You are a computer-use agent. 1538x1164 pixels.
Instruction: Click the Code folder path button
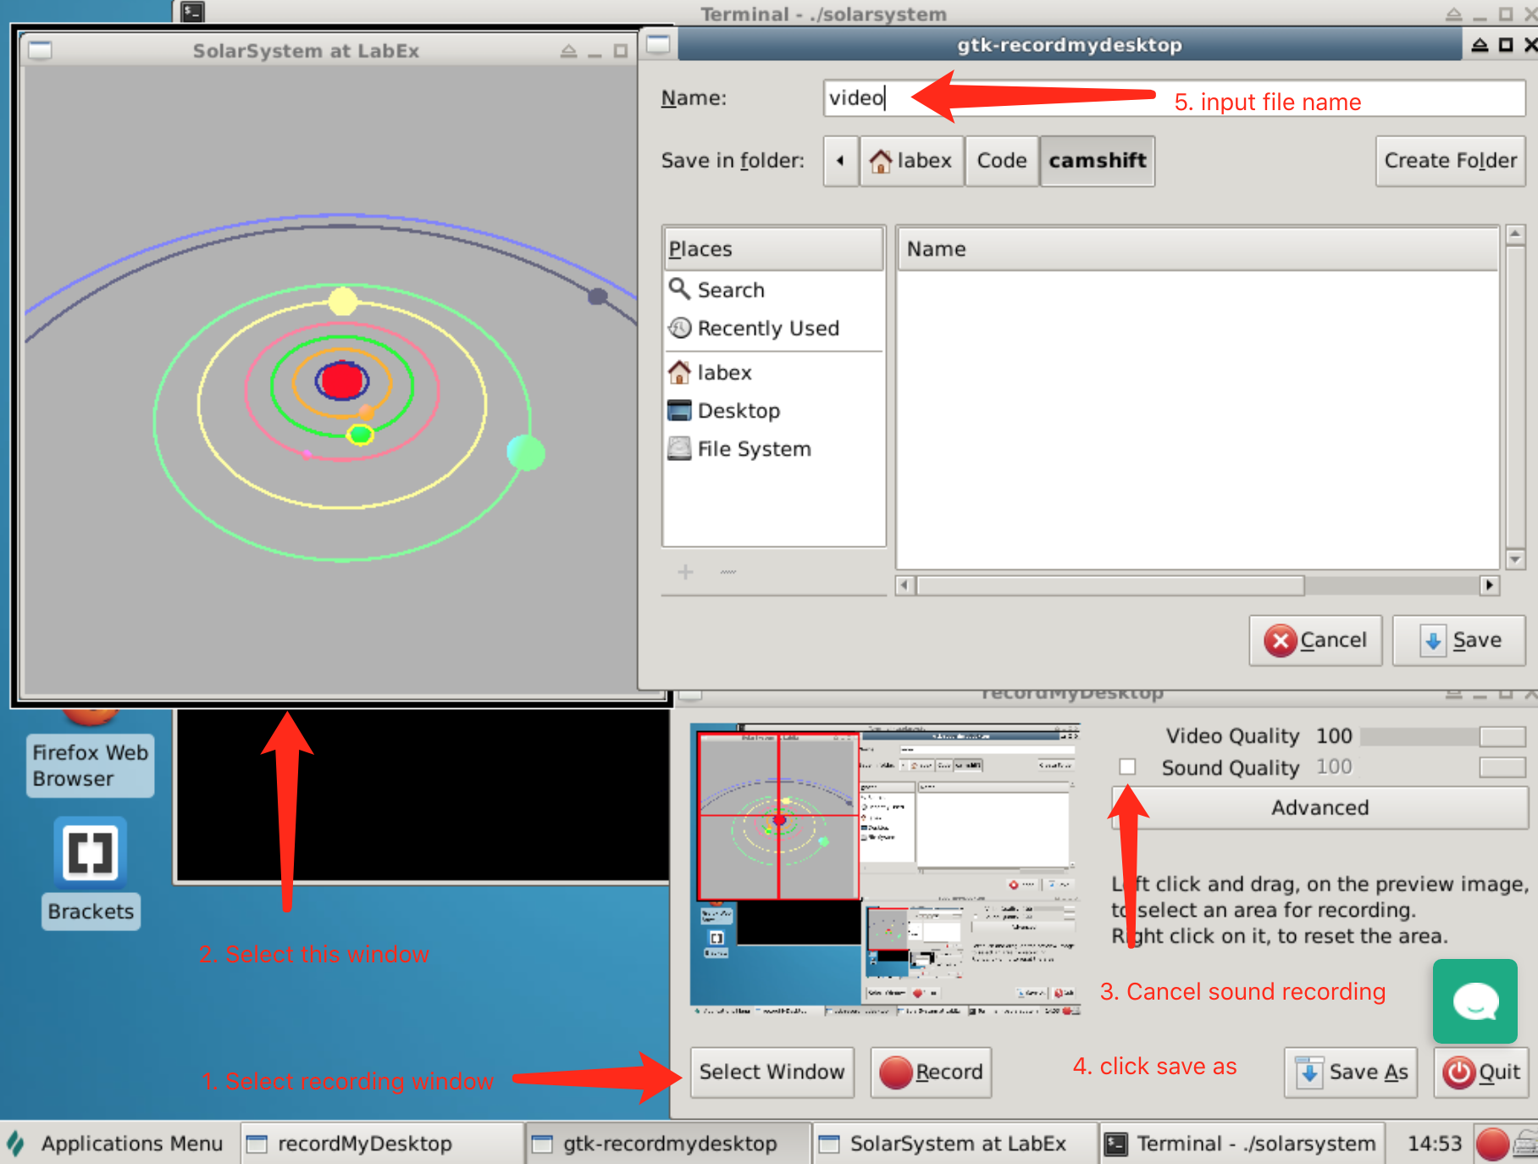coord(1001,161)
